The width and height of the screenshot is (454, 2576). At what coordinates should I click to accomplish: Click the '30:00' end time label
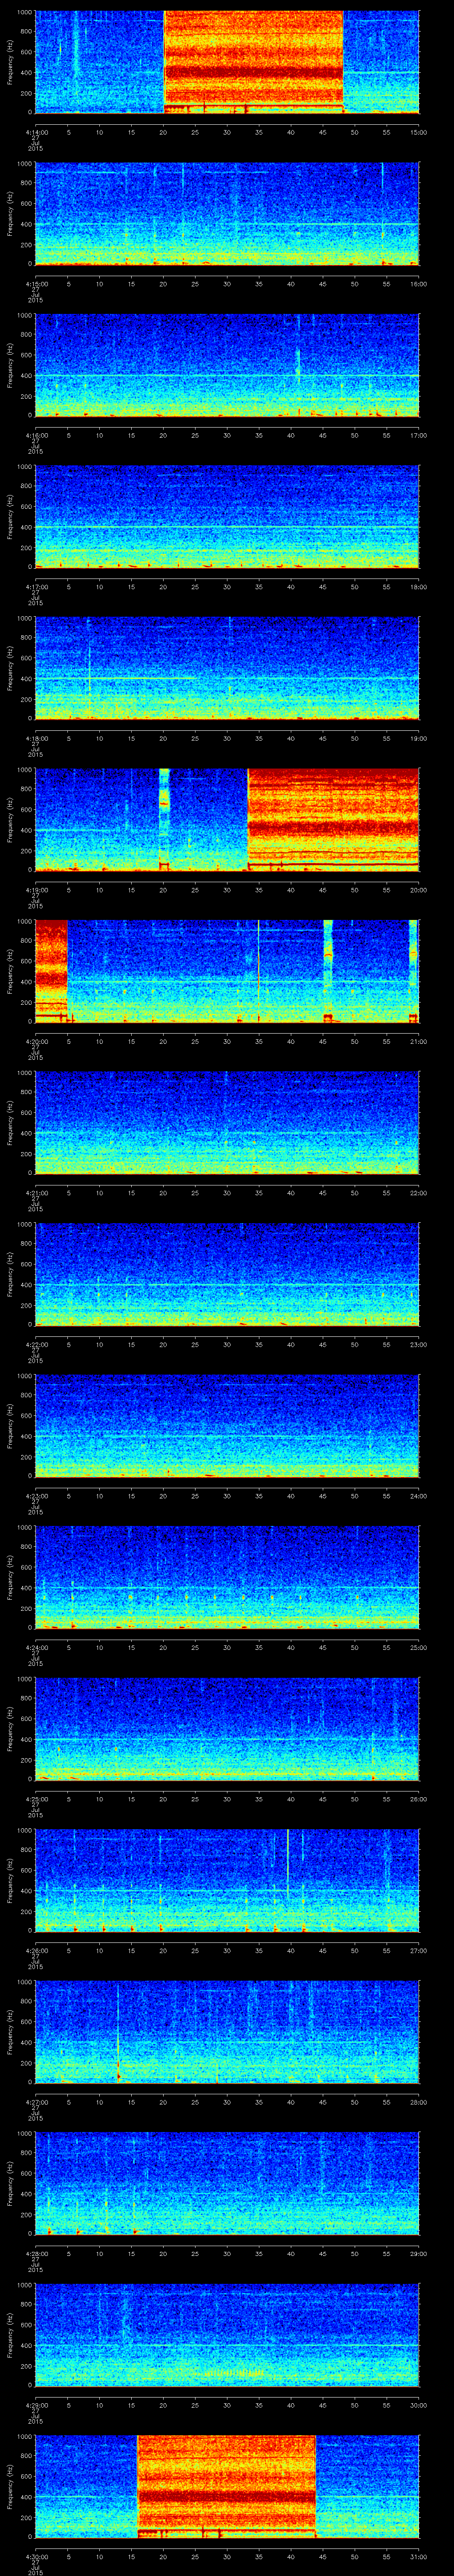[x=419, y=2406]
